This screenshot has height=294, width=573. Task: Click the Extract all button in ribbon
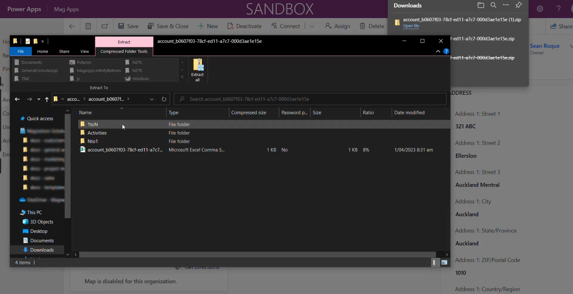point(197,70)
